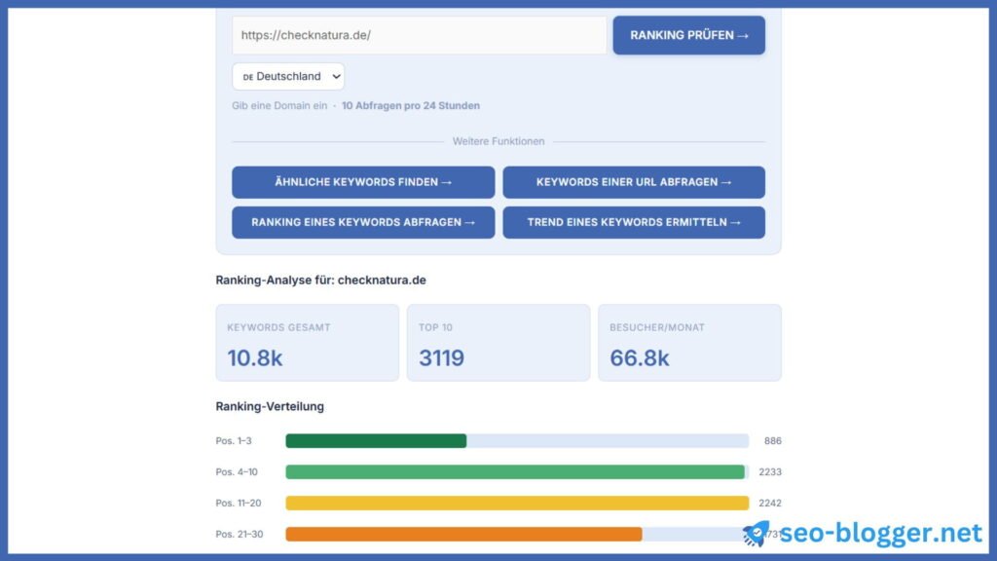Click TREND EINES KEYWORDS ERMITTELN button

click(634, 222)
